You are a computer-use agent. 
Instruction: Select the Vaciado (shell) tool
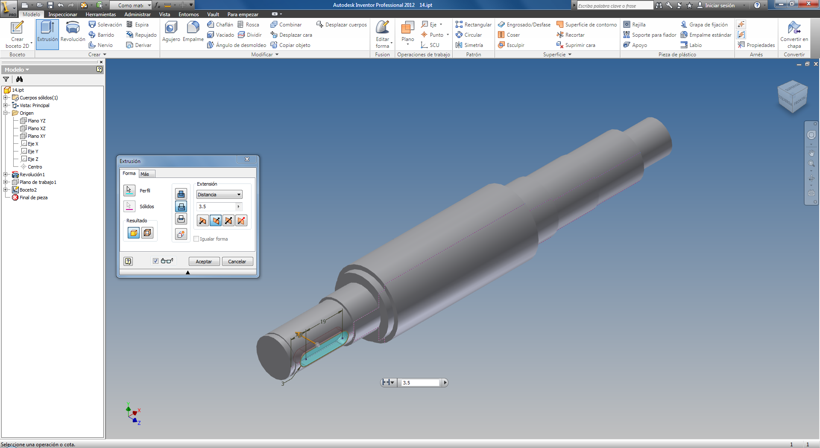coord(220,35)
